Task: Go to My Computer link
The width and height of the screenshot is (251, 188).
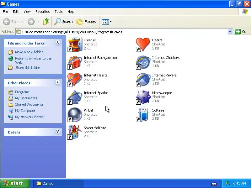Action: 25,111
